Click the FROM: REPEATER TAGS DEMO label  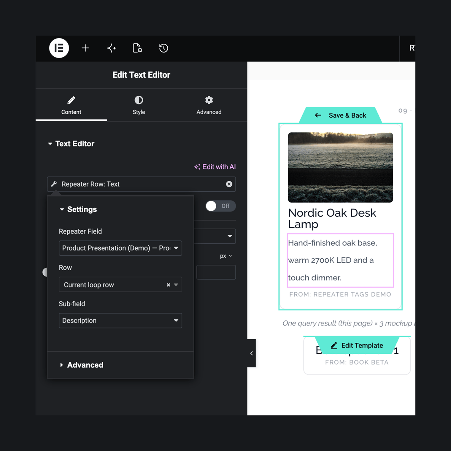[340, 294]
